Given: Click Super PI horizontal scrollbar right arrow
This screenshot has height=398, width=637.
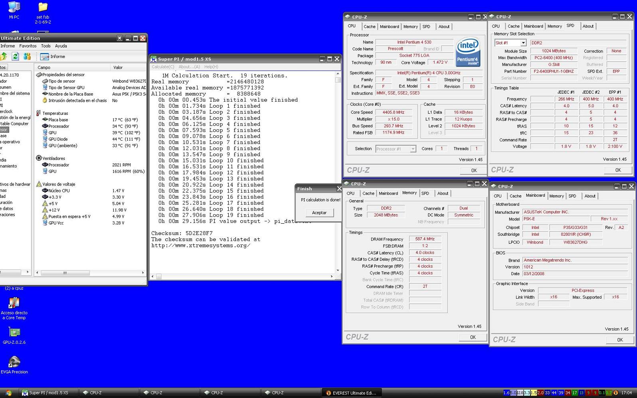Looking at the screenshot, I should 332,276.
